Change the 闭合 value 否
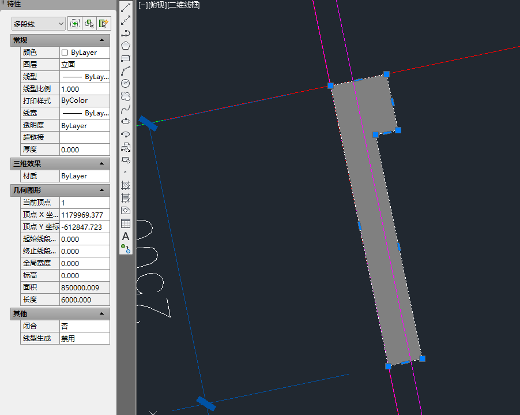Image resolution: width=520 pixels, height=415 pixels. (x=85, y=326)
